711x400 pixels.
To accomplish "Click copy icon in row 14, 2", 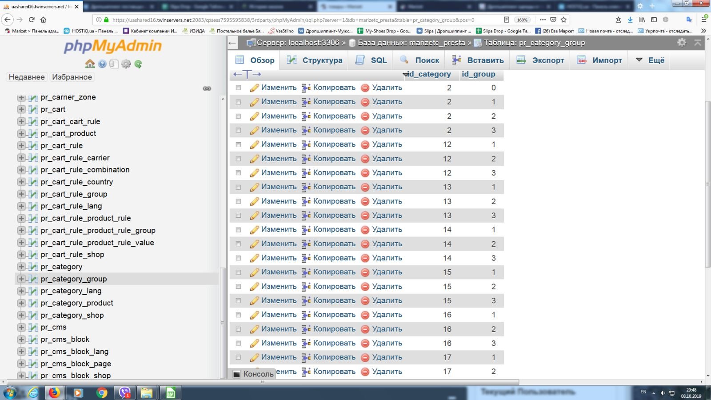I will [x=306, y=244].
